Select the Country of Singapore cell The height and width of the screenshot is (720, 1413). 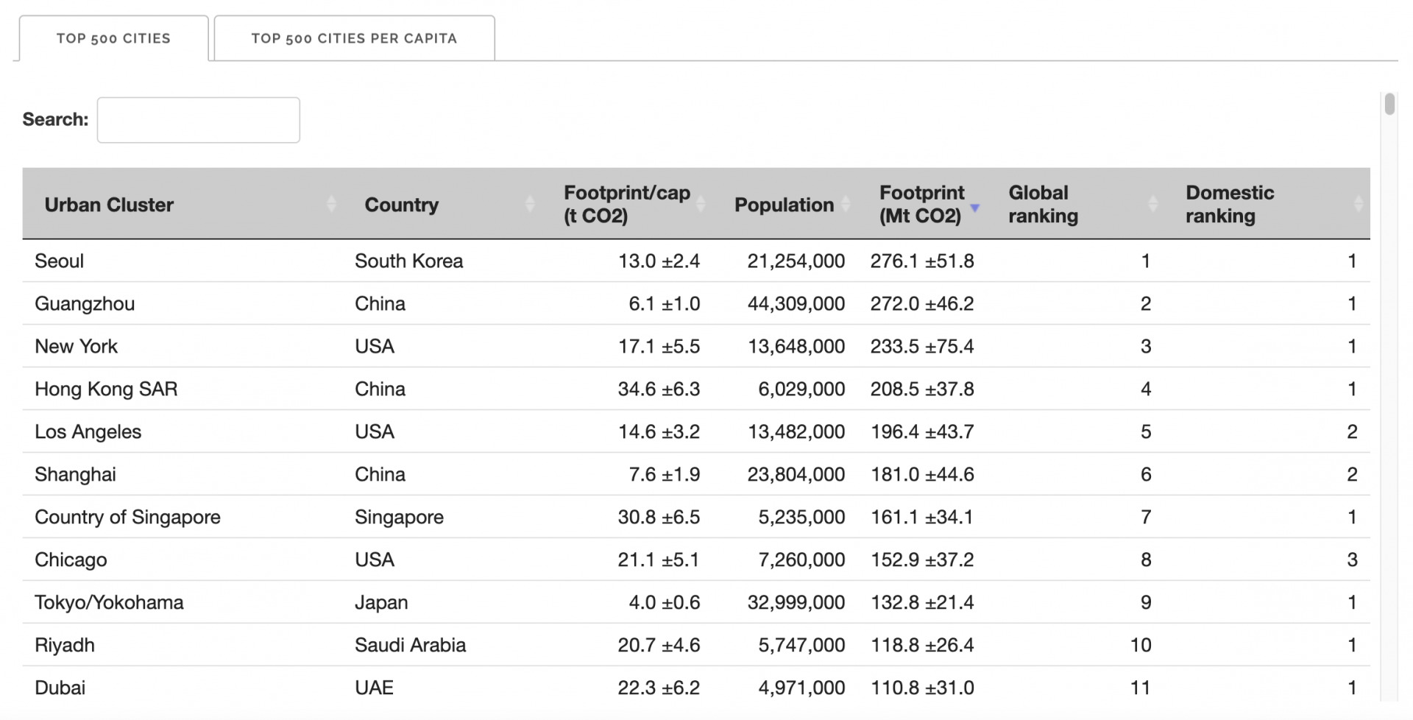click(x=127, y=517)
